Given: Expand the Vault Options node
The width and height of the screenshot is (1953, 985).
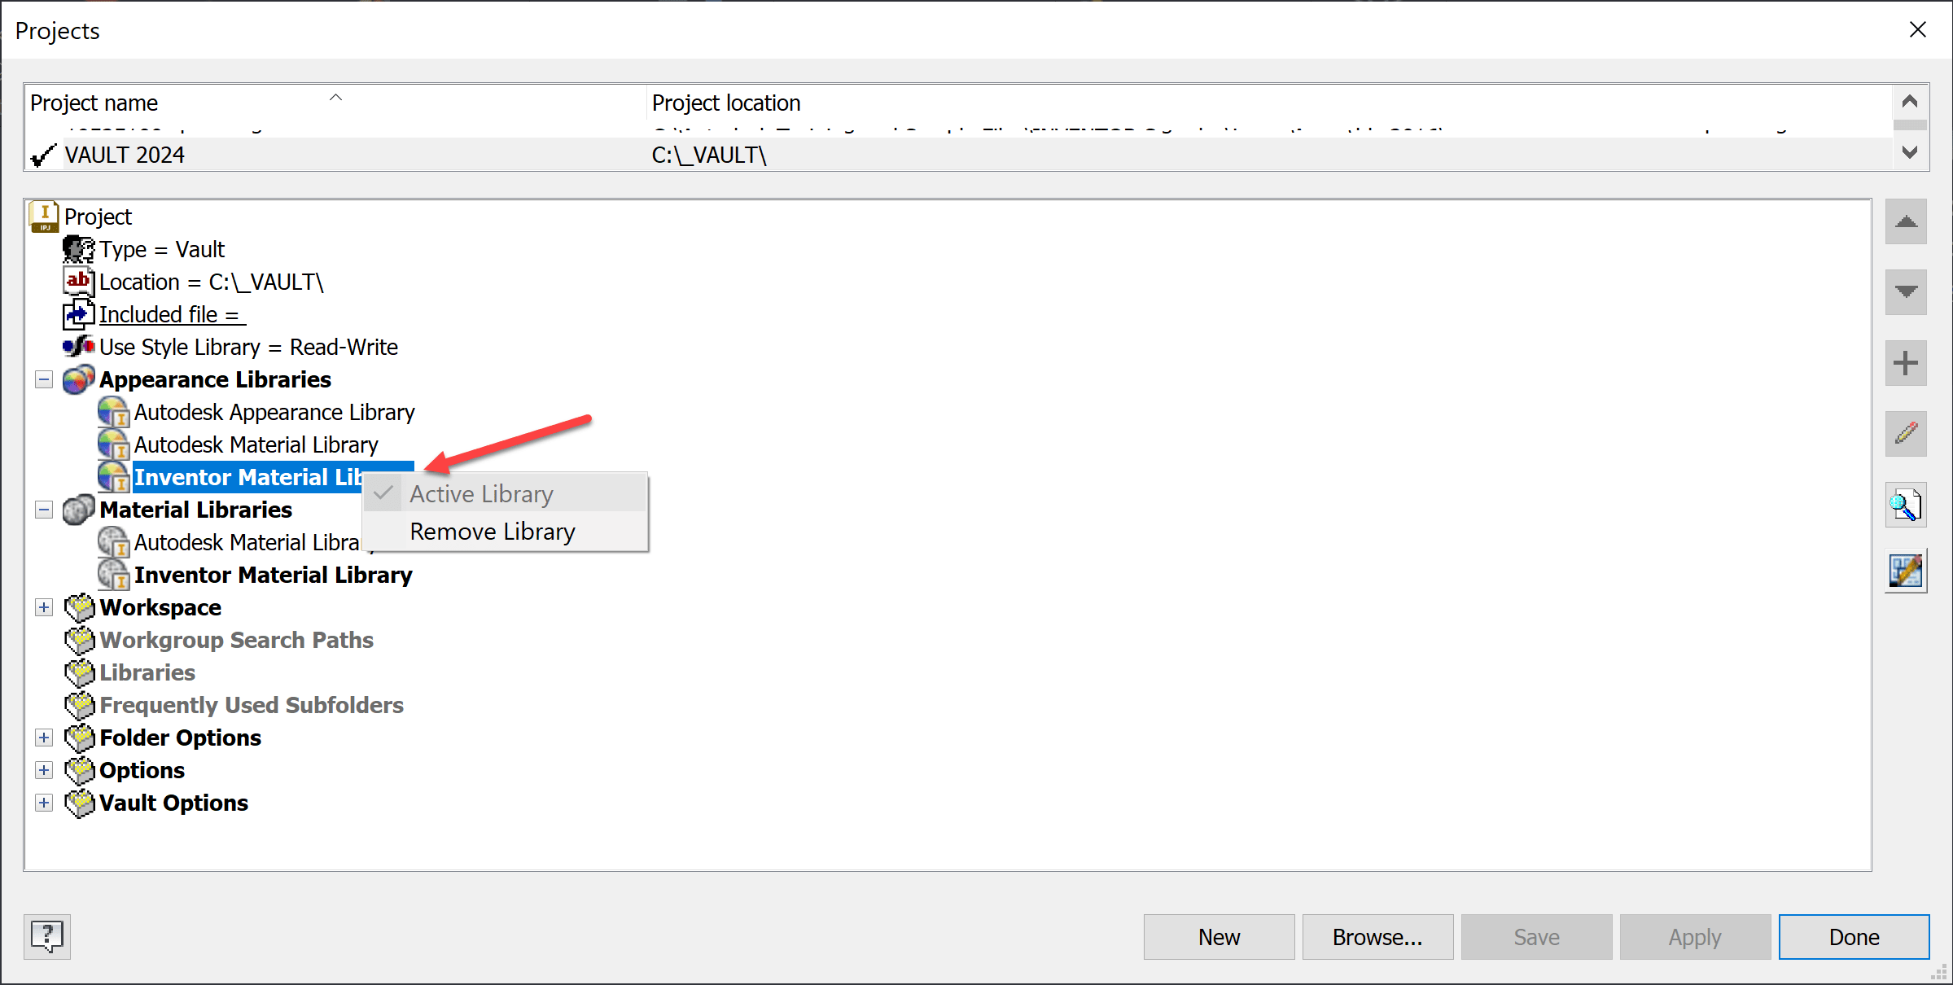Looking at the screenshot, I should click(44, 803).
